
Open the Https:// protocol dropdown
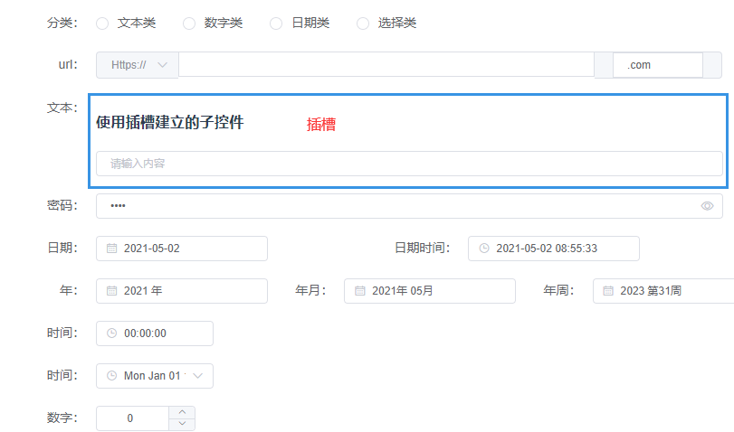coord(138,65)
